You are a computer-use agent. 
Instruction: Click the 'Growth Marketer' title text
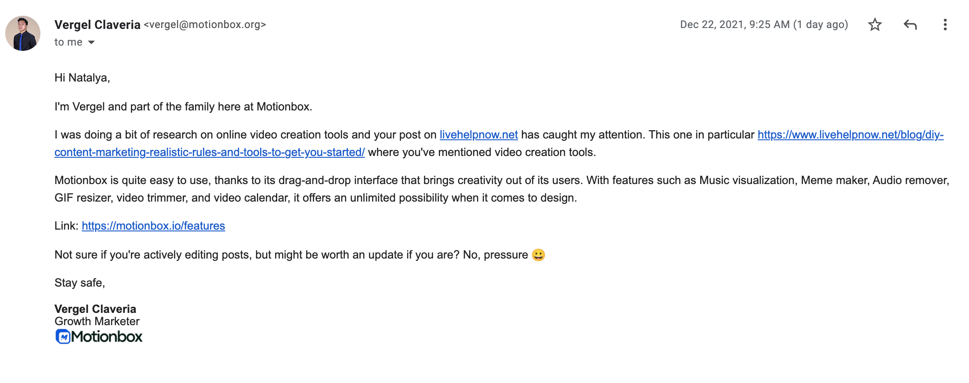pyautogui.click(x=97, y=321)
